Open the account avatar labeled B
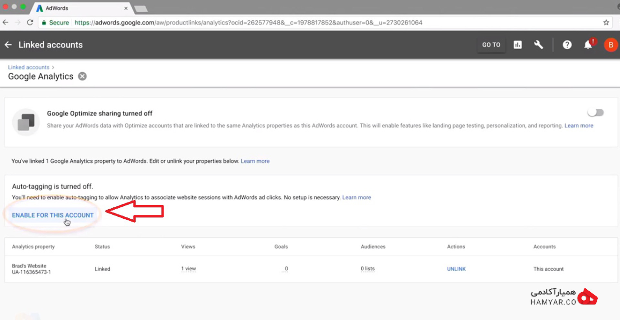 pyautogui.click(x=611, y=45)
